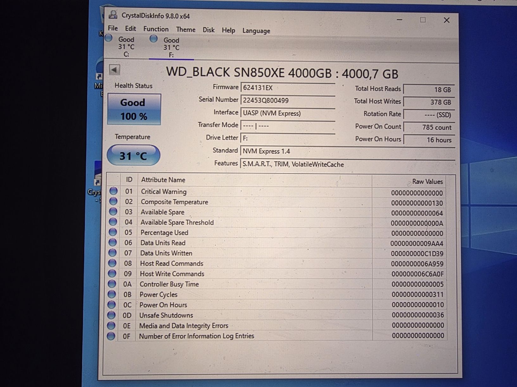Click the Firmware field 624131EX
The image size is (517, 387).
(x=288, y=88)
